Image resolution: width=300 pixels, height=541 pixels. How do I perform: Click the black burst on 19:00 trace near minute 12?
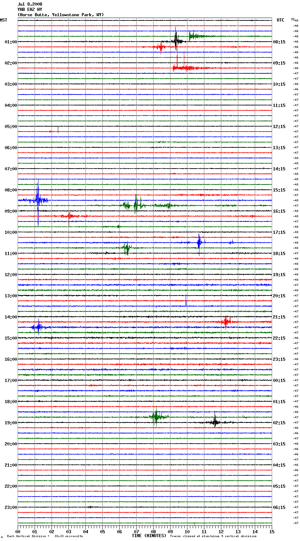coord(215,422)
